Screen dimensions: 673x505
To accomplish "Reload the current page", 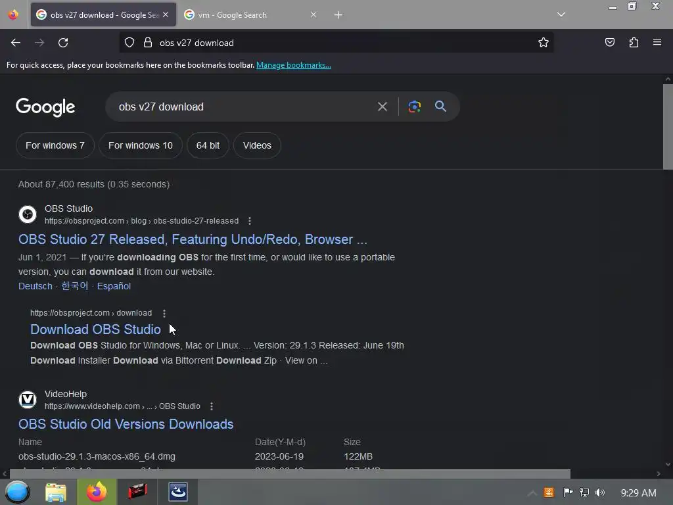I will point(63,43).
